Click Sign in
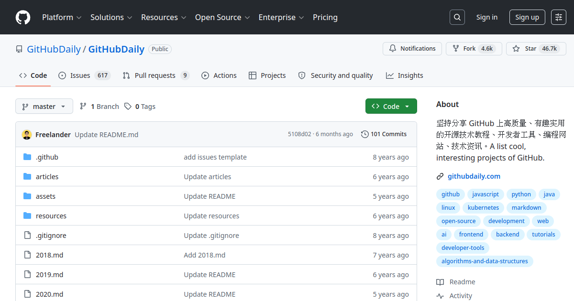Image resolution: width=574 pixels, height=301 pixels. coord(487,17)
